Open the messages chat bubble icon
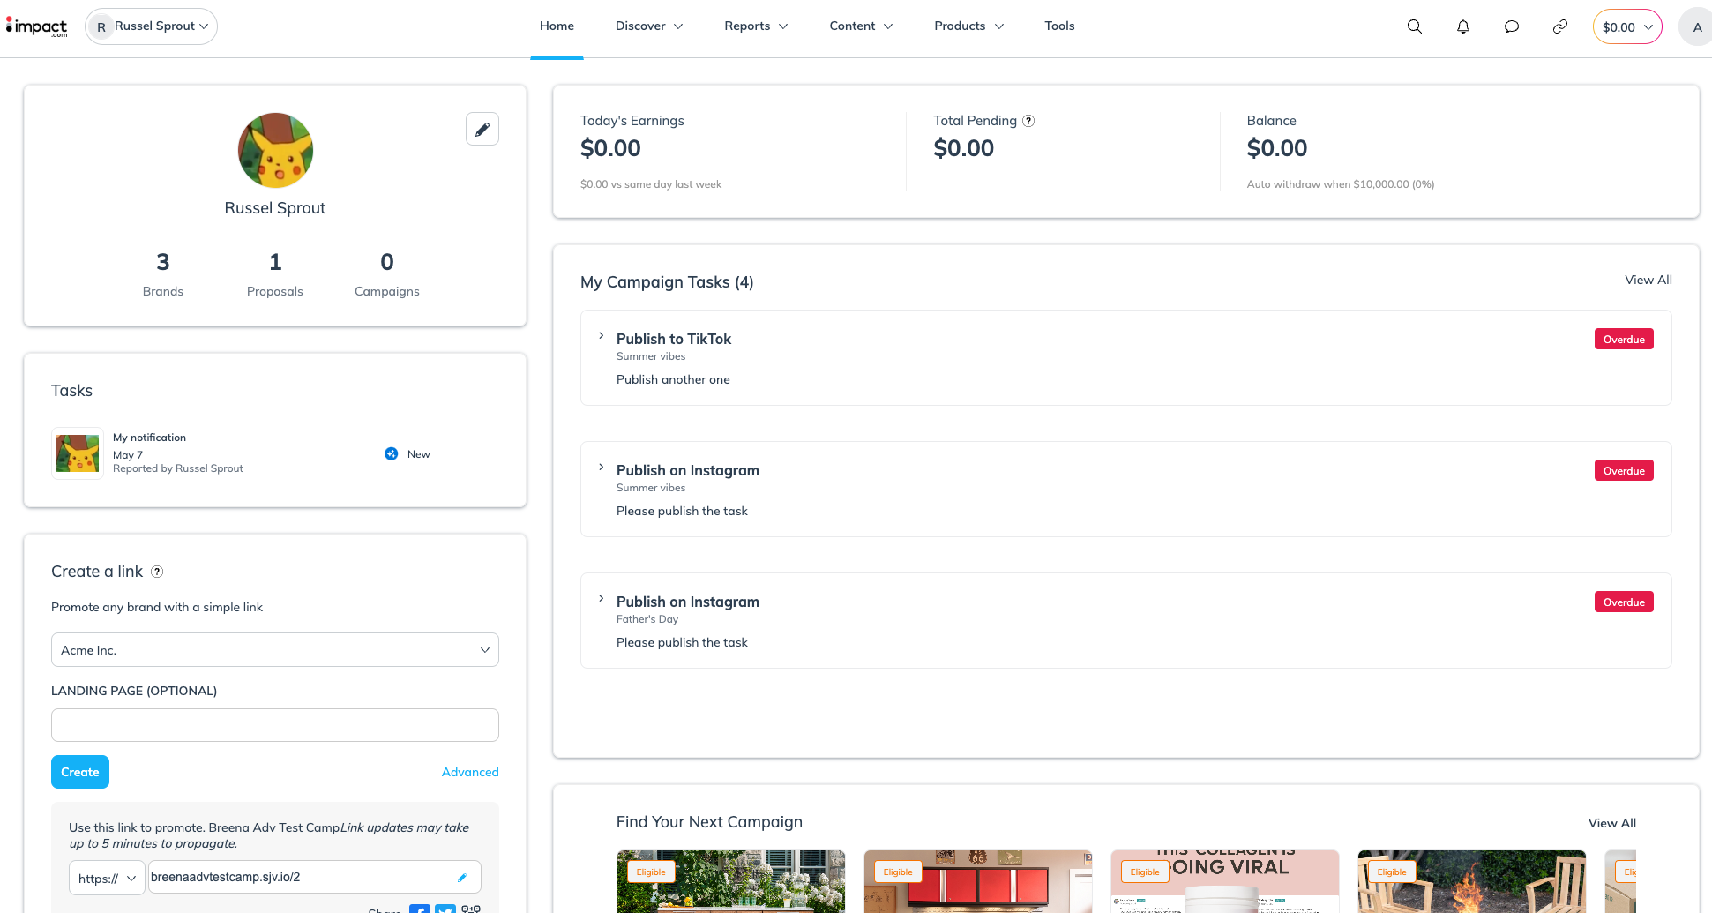Image resolution: width=1712 pixels, height=913 pixels. 1511,26
